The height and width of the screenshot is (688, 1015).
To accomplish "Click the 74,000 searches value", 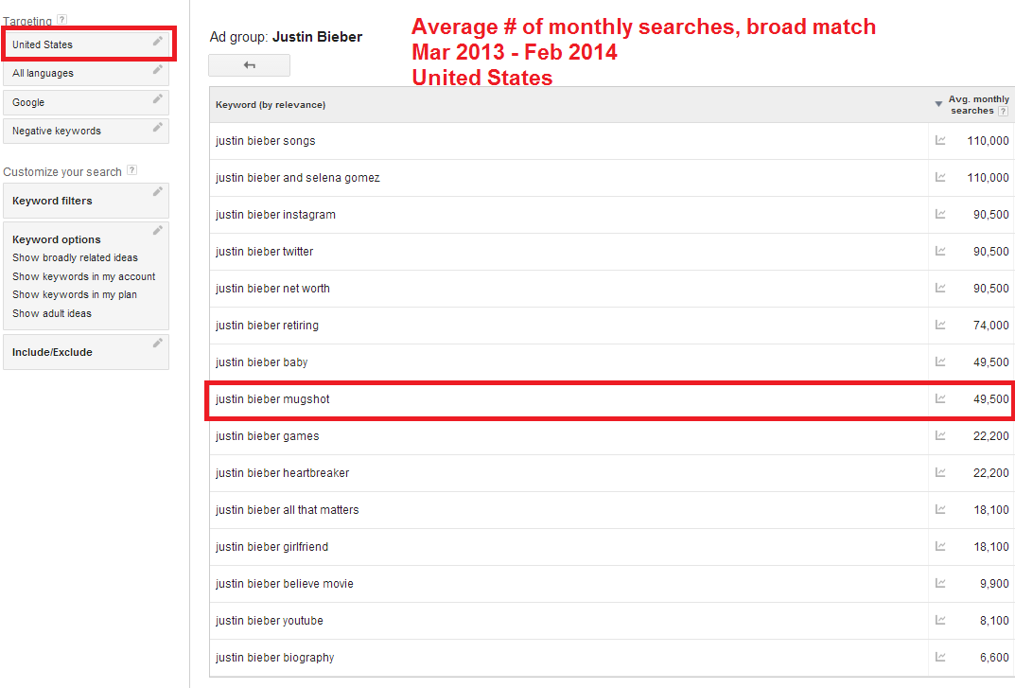I will (x=991, y=326).
